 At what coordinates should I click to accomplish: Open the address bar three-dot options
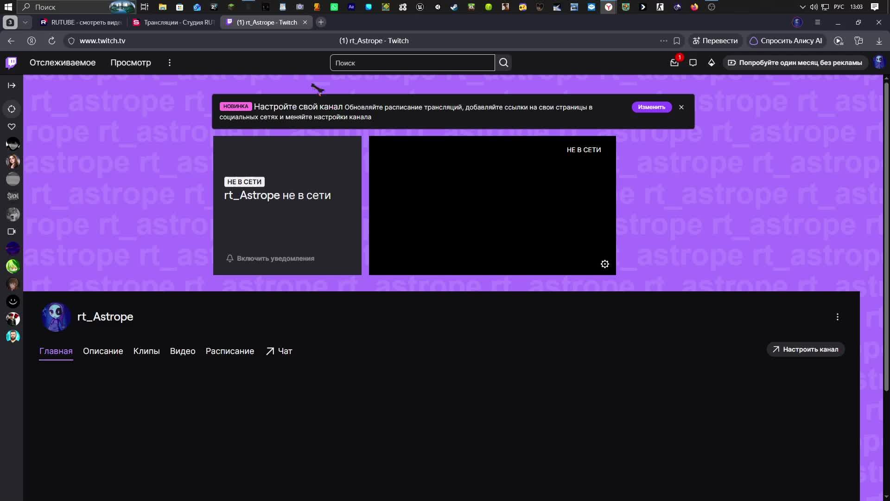pyautogui.click(x=664, y=41)
